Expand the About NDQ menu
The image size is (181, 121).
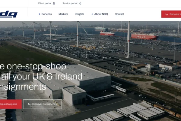coord(100,14)
